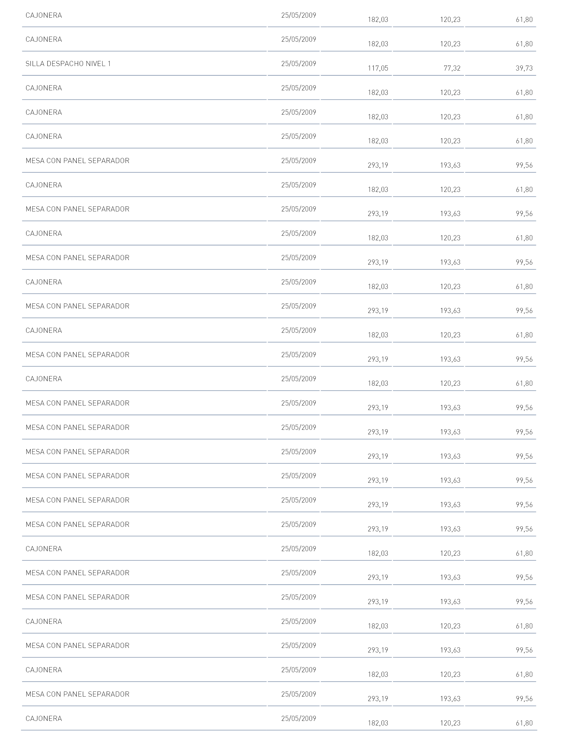The height and width of the screenshot is (742, 568).
Task: Select the bottommost CAJONERA label
Action: [x=44, y=718]
